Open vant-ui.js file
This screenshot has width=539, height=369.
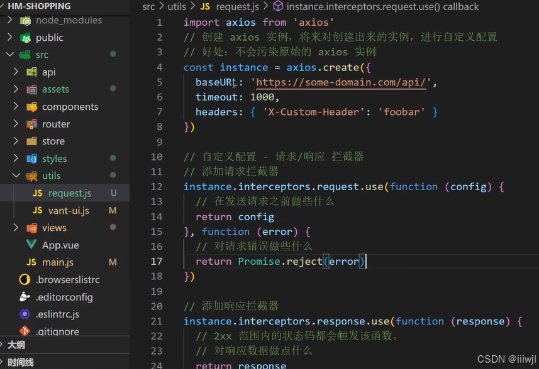pyautogui.click(x=69, y=210)
